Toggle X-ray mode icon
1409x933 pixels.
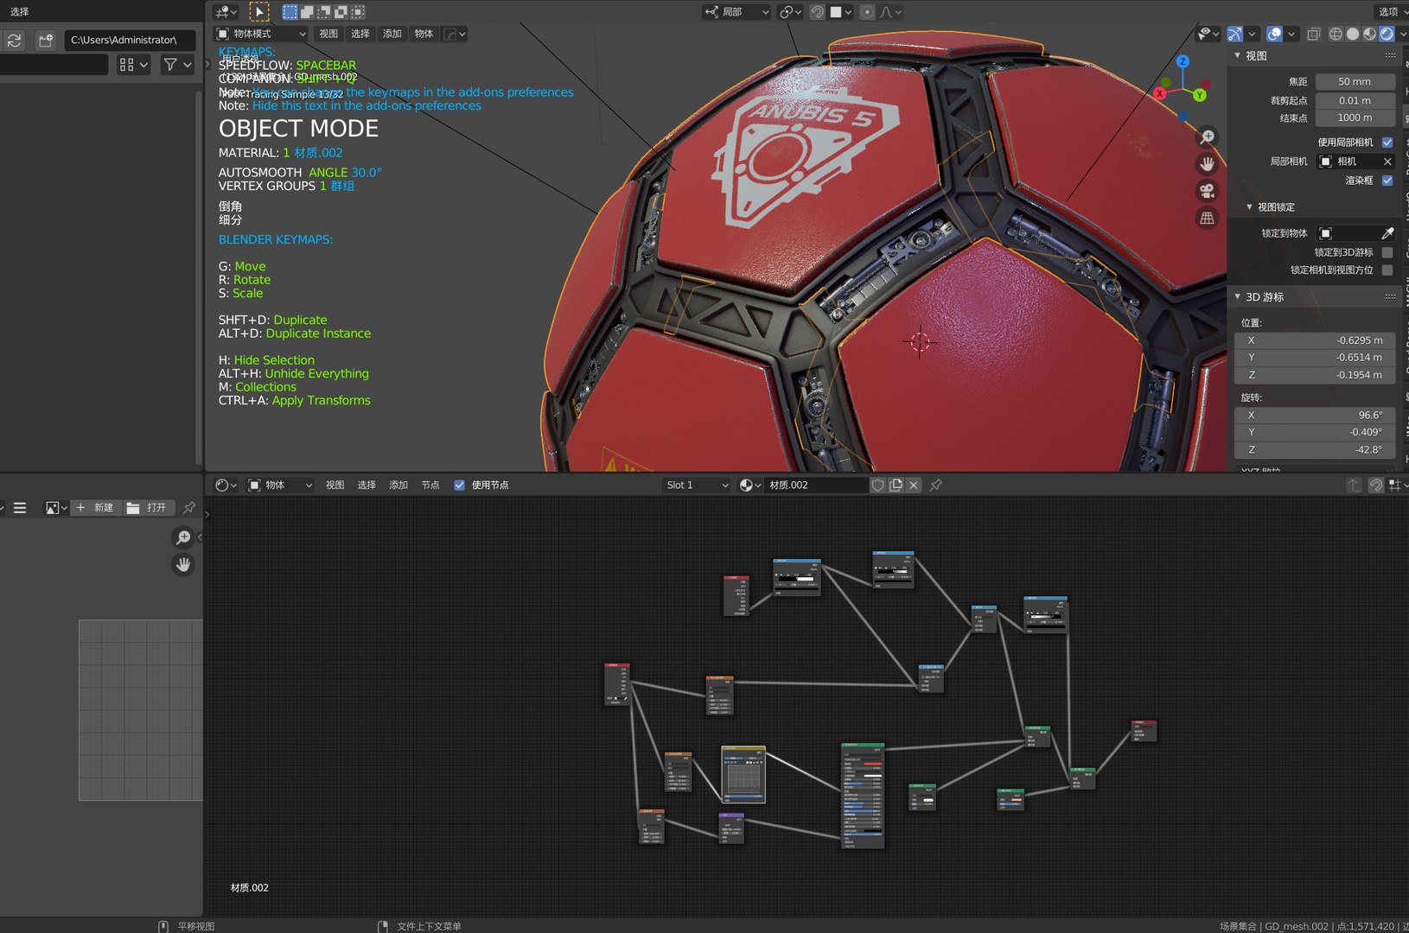(x=1313, y=34)
